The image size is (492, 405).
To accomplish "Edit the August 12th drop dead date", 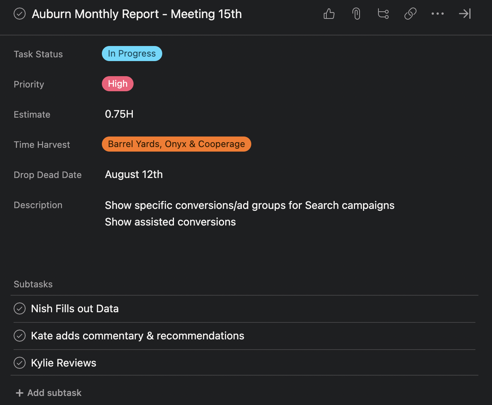I will pos(134,174).
